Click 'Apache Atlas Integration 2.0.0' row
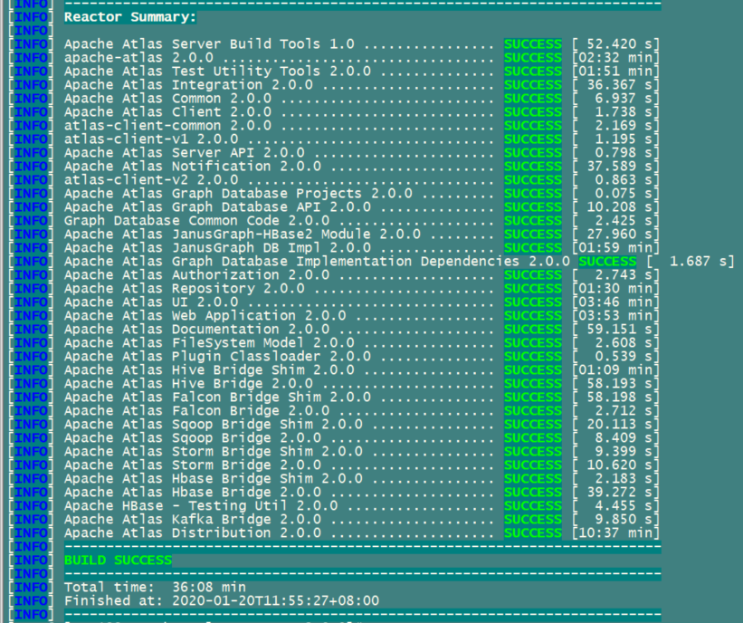The width and height of the screenshot is (743, 623). (188, 85)
